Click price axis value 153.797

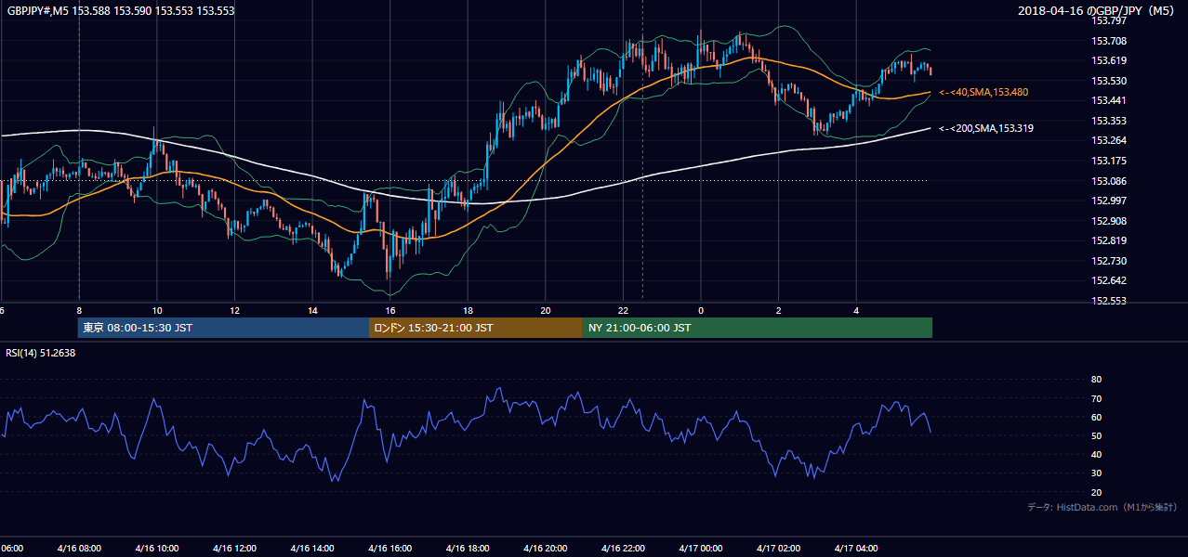(1108, 20)
